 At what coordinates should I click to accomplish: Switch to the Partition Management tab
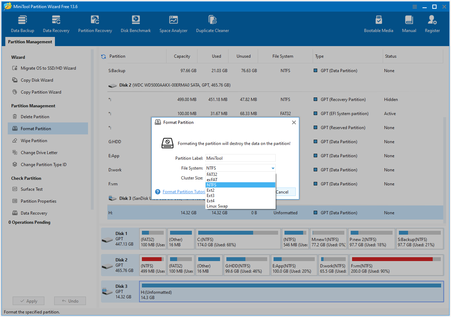click(30, 42)
